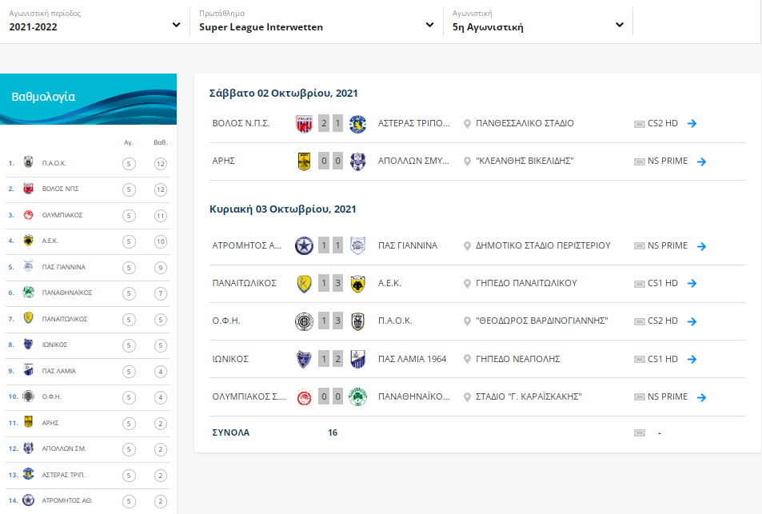Open match details arrow for ΑΡΗΣ game
The image size is (762, 514).
[x=701, y=161]
